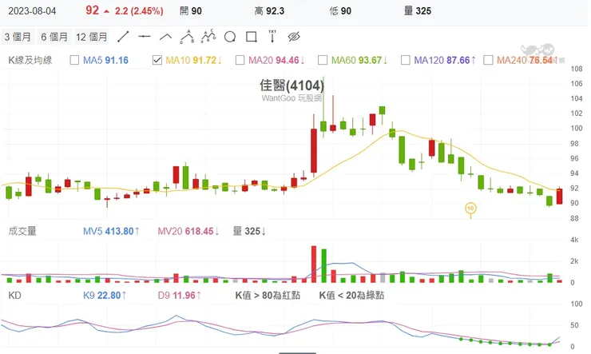
Task: Click the K值 > 80為紅點 legend
Action: tap(268, 296)
